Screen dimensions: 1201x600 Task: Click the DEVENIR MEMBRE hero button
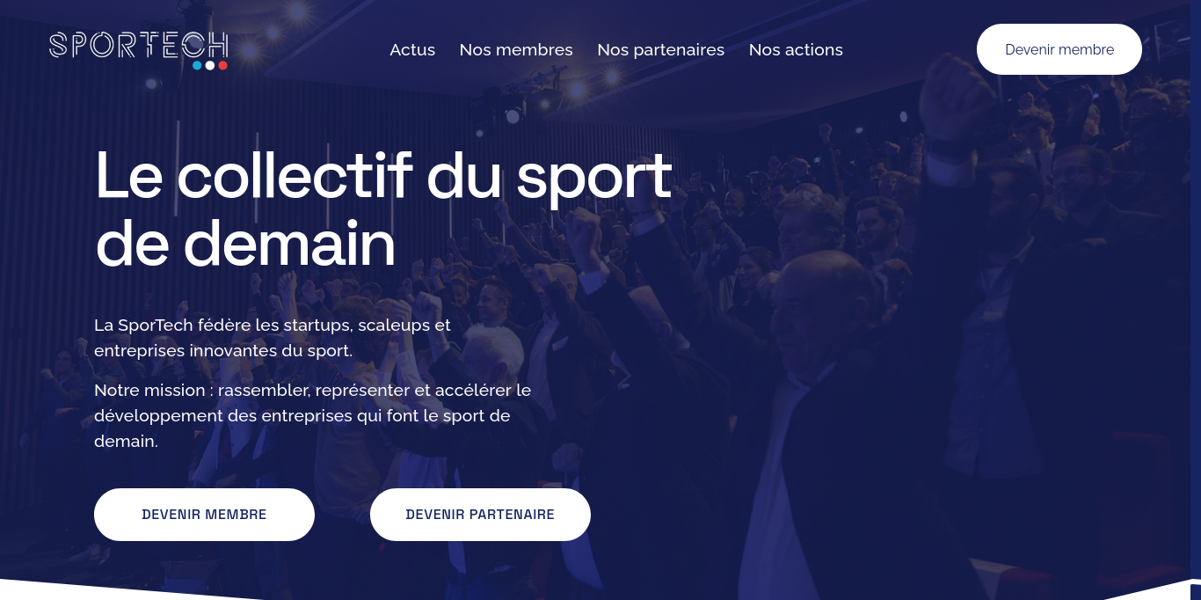(x=204, y=515)
